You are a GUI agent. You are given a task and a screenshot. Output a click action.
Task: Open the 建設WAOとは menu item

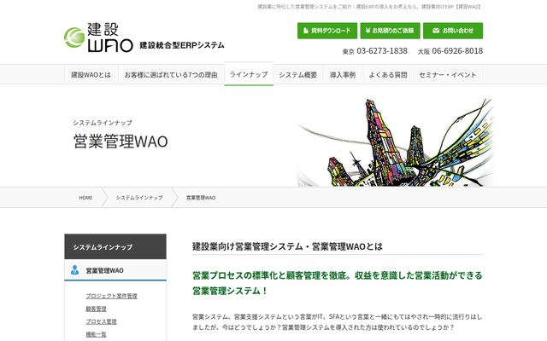coord(91,75)
